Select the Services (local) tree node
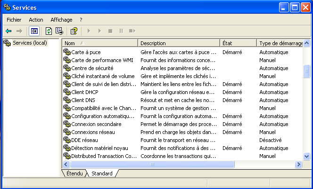This screenshot has height=189, width=313. click(29, 43)
